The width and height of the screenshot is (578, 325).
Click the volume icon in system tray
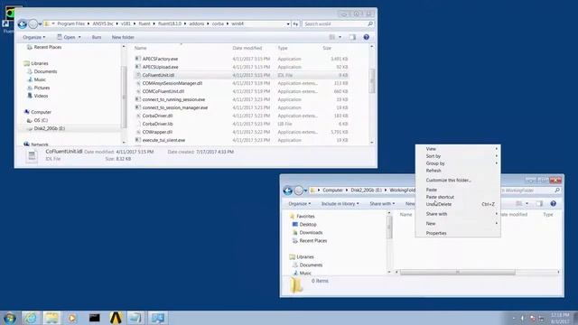tap(522, 319)
